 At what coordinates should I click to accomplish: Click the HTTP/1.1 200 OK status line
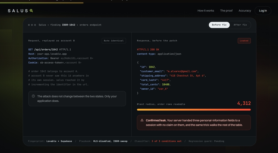[x=148, y=50]
